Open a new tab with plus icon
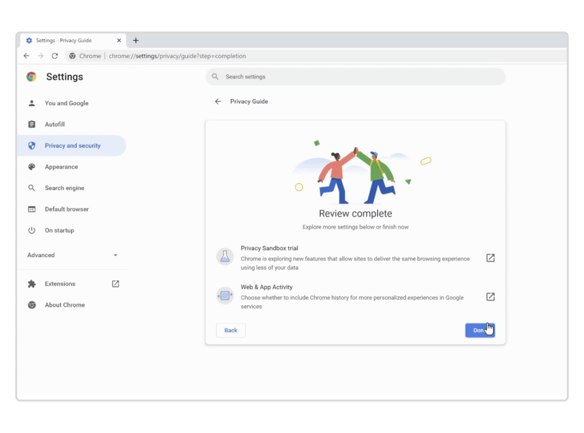Viewport: 584px width, 433px height. tap(136, 41)
